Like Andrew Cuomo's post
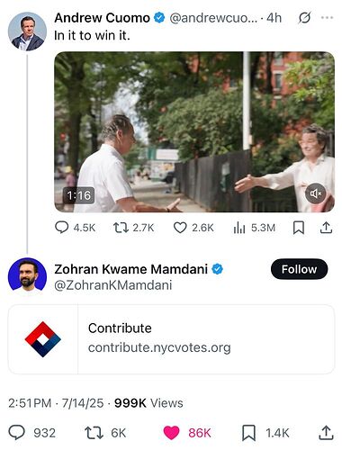 (193, 228)
